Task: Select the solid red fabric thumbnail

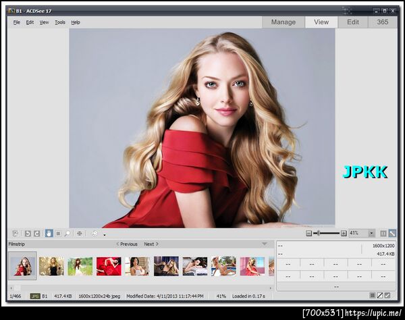Action: [x=109, y=266]
